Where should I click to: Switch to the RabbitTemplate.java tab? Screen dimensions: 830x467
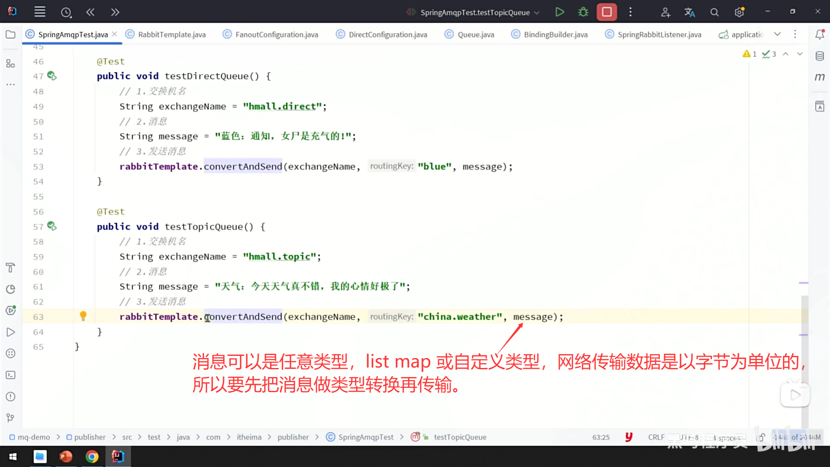172,35
